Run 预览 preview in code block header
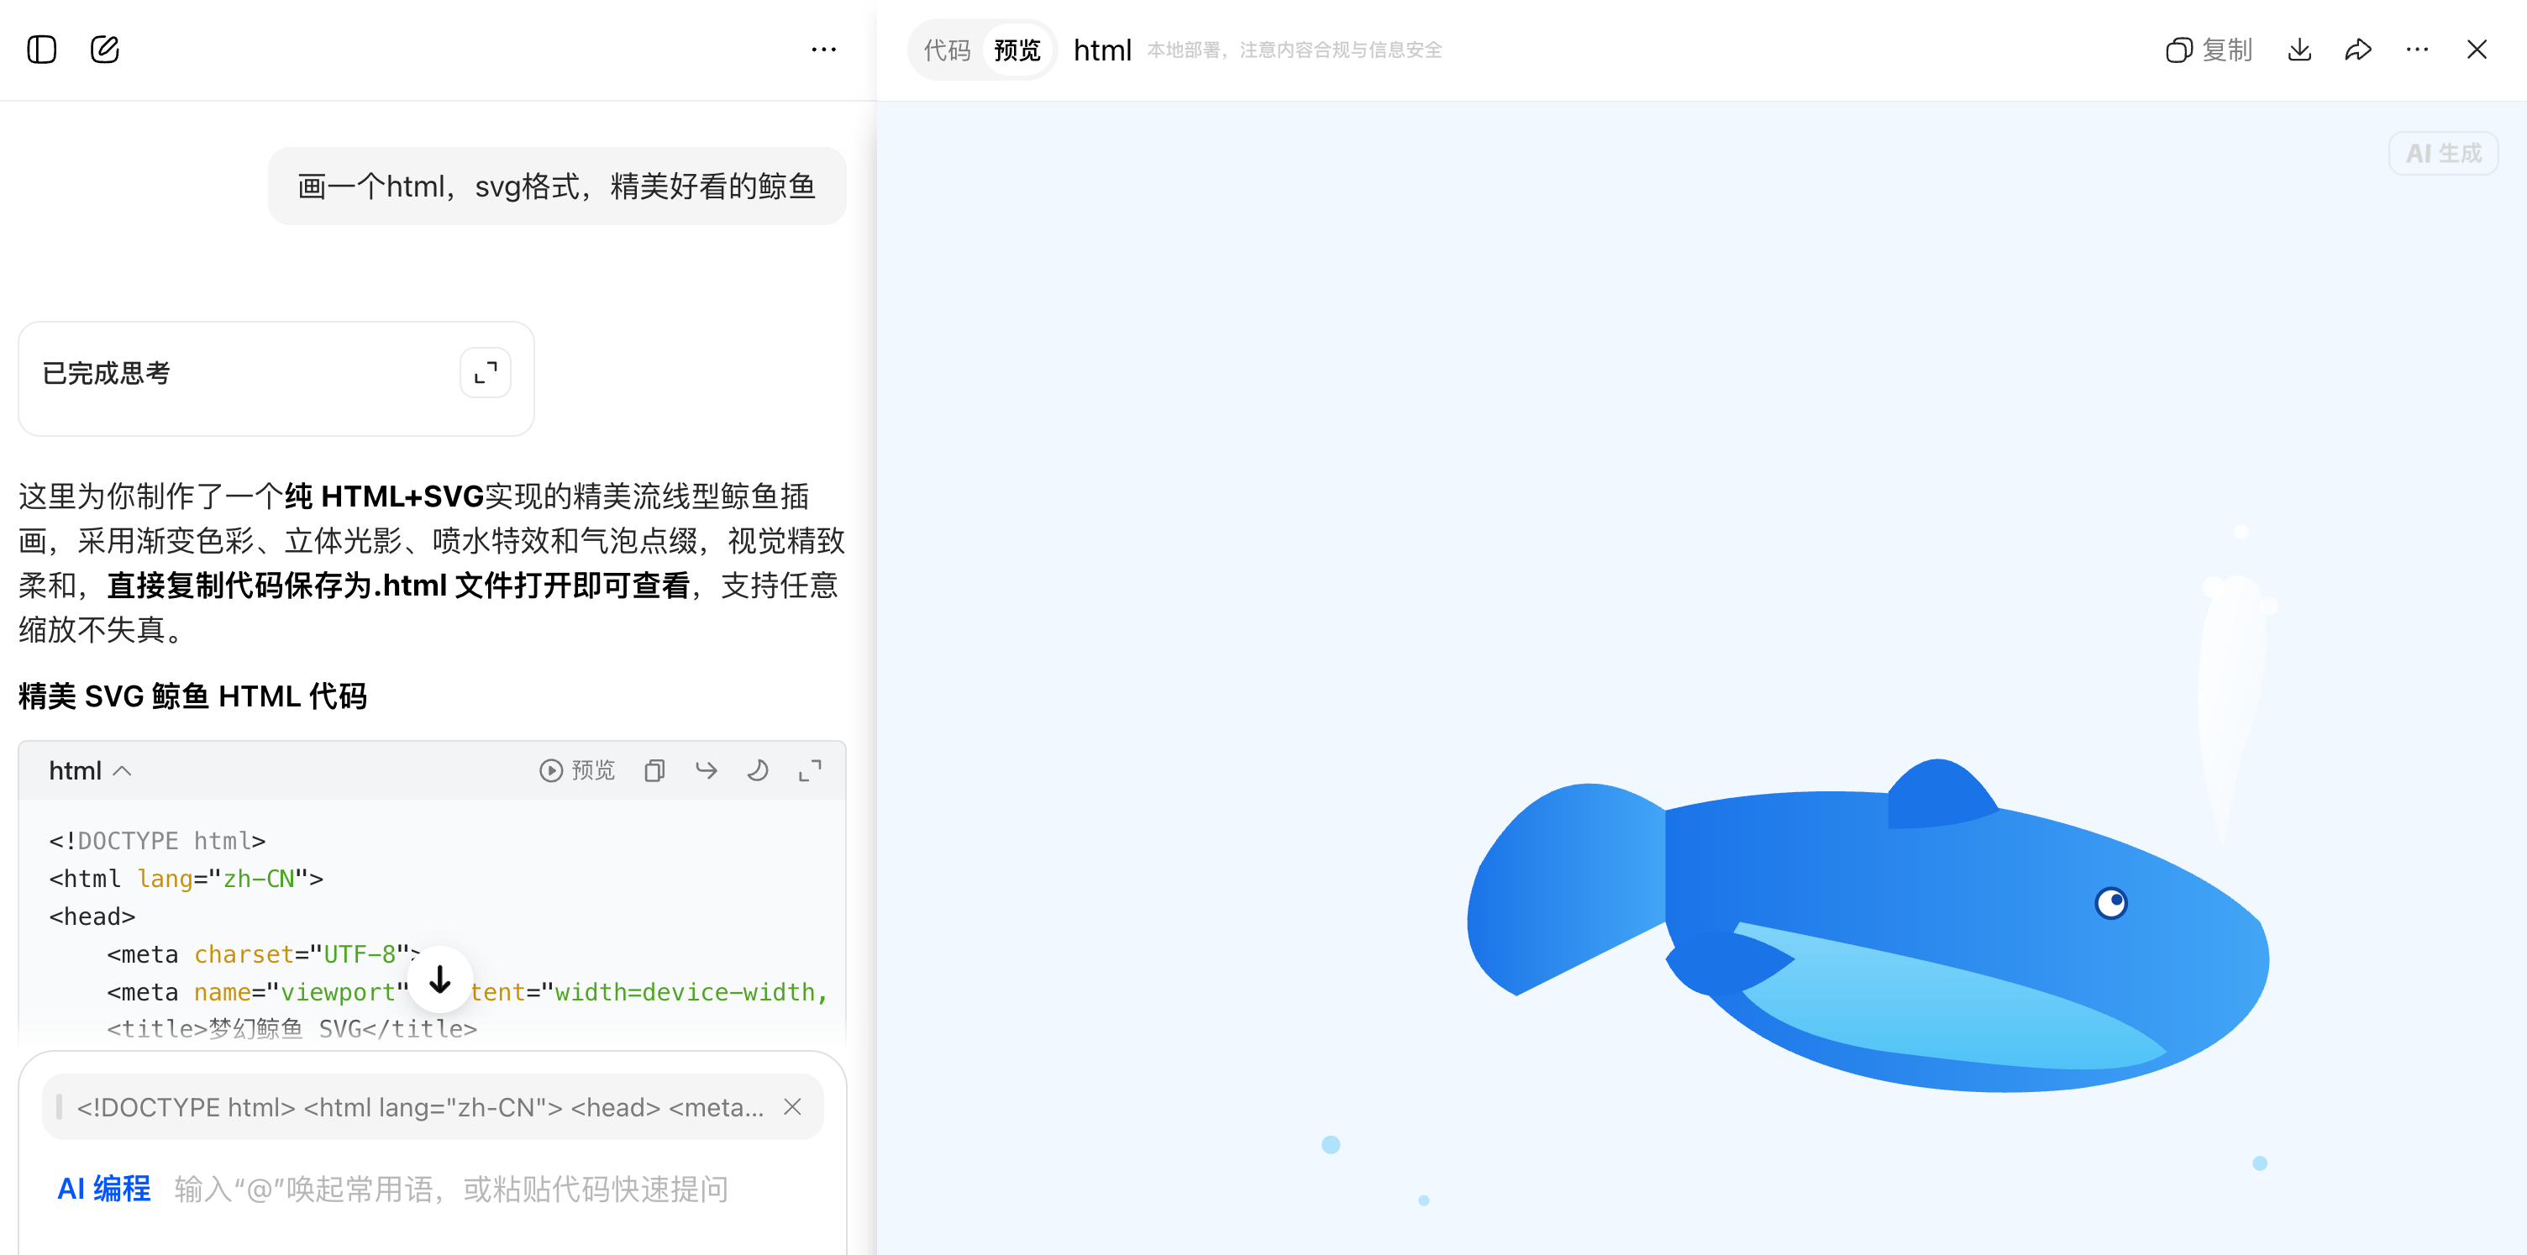Screen dimensions: 2527x1255 click(x=577, y=770)
